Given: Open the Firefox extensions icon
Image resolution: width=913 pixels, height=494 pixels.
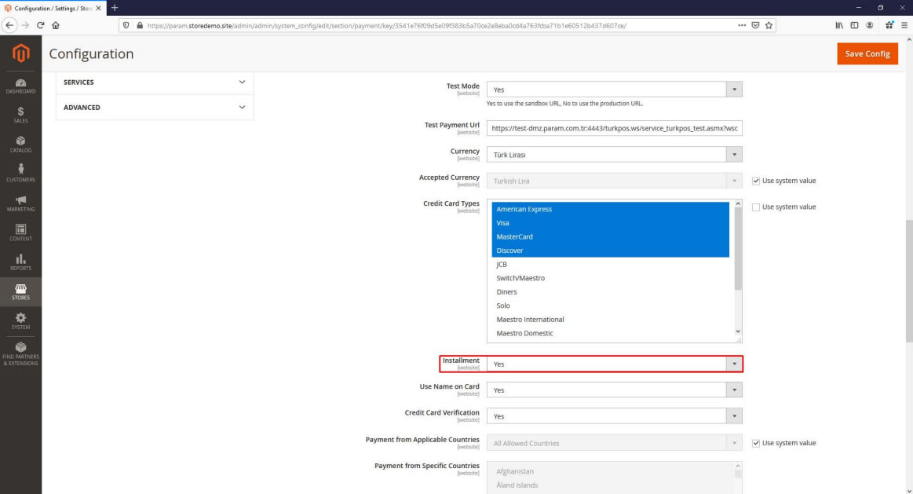Looking at the screenshot, I should point(889,25).
